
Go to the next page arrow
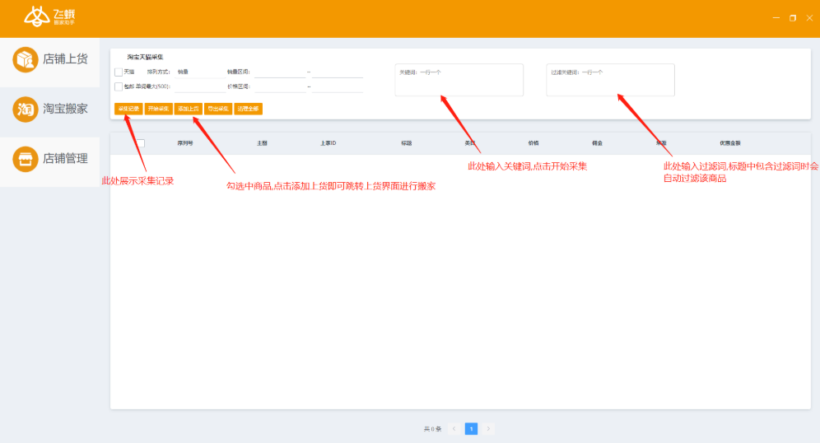click(x=488, y=429)
